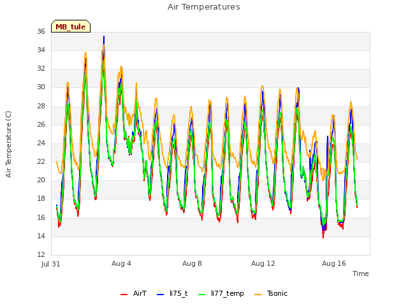This screenshot has width=408, height=306.
Task: Click the 24 y-axis tick label
Action: click(x=41, y=143)
